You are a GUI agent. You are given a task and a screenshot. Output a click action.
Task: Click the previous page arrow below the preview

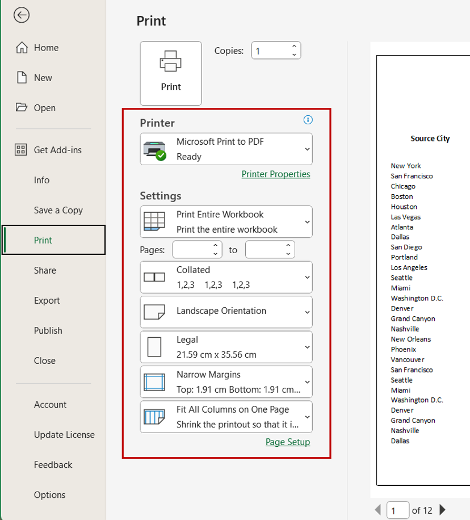tap(378, 510)
